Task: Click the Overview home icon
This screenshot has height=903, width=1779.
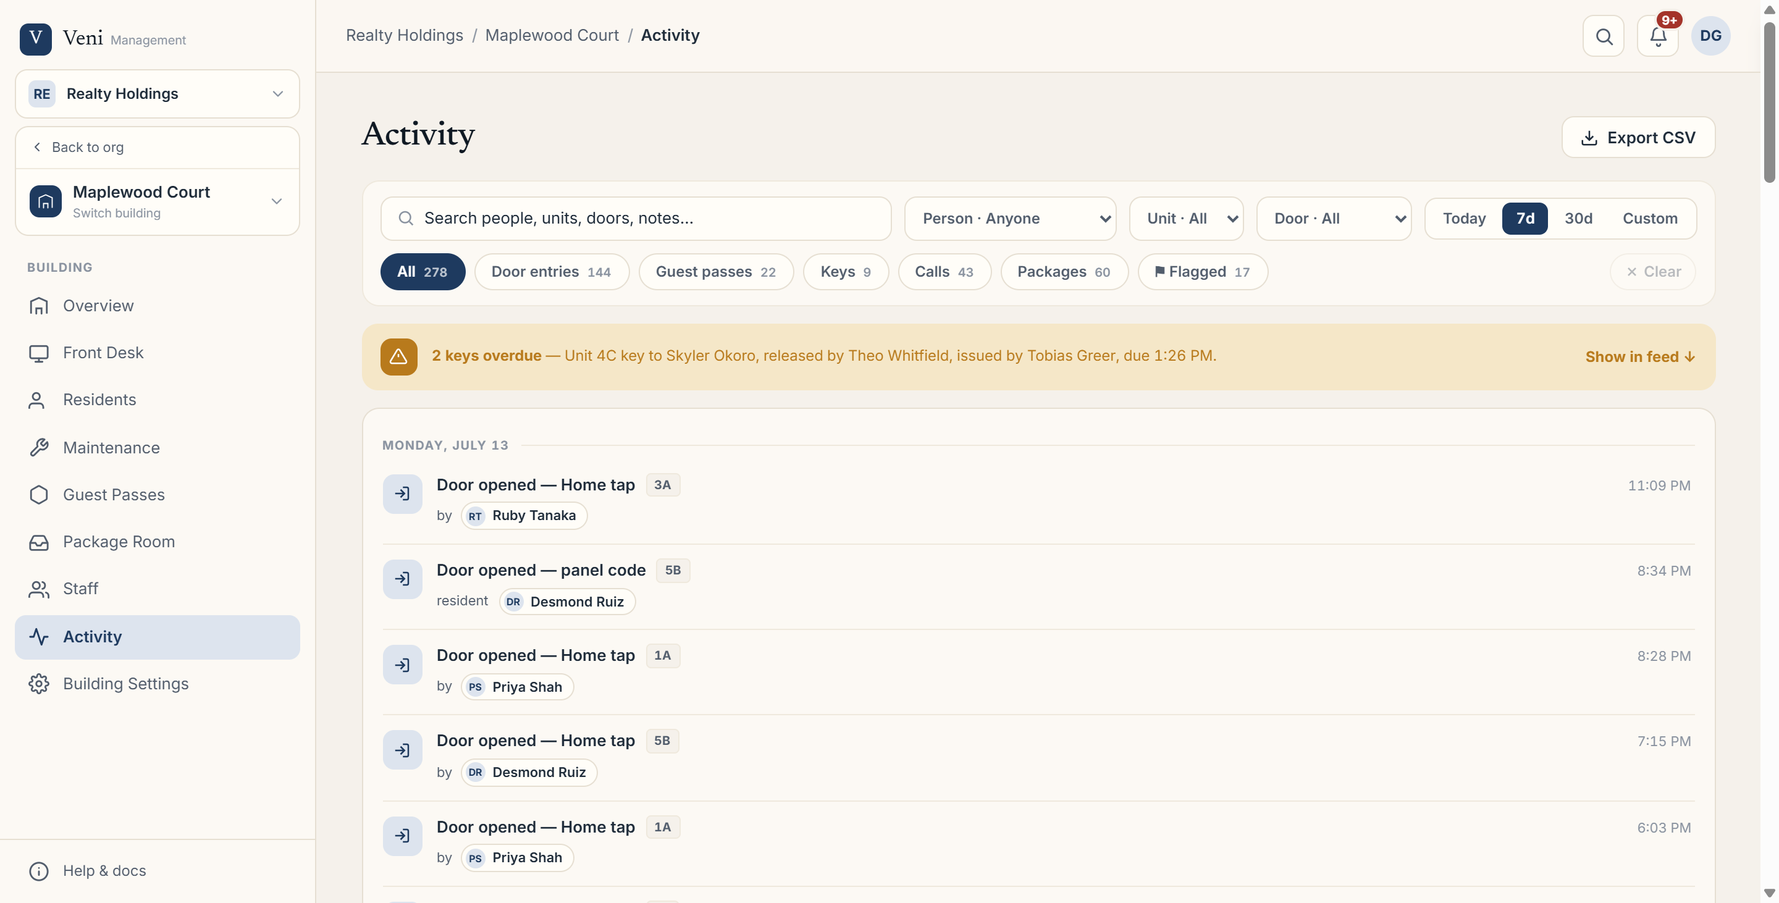Action: (39, 306)
